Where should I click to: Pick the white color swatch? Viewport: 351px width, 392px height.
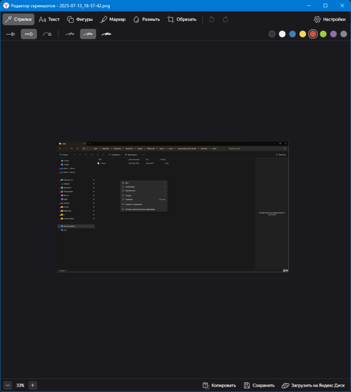[x=282, y=34]
